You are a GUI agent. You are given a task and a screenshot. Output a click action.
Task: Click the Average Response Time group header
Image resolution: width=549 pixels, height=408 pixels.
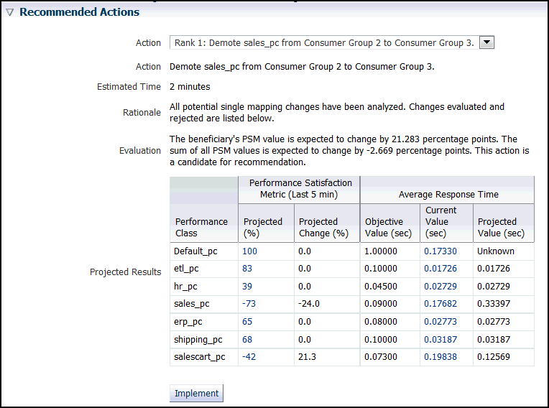point(448,190)
